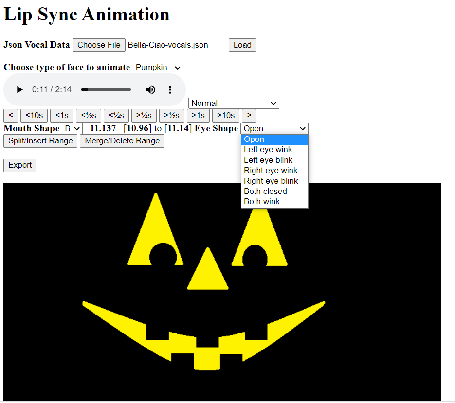
Task: Step forward 1 second with >1s
Action: tap(198, 115)
